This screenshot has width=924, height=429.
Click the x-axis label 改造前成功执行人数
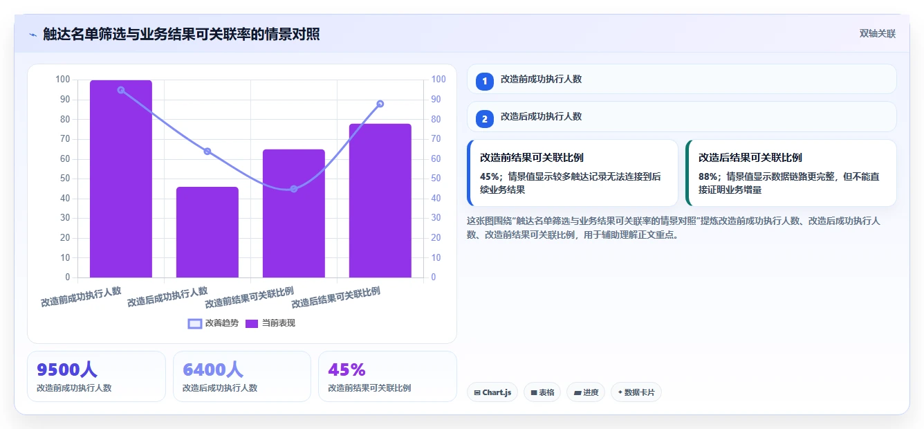coord(81,297)
